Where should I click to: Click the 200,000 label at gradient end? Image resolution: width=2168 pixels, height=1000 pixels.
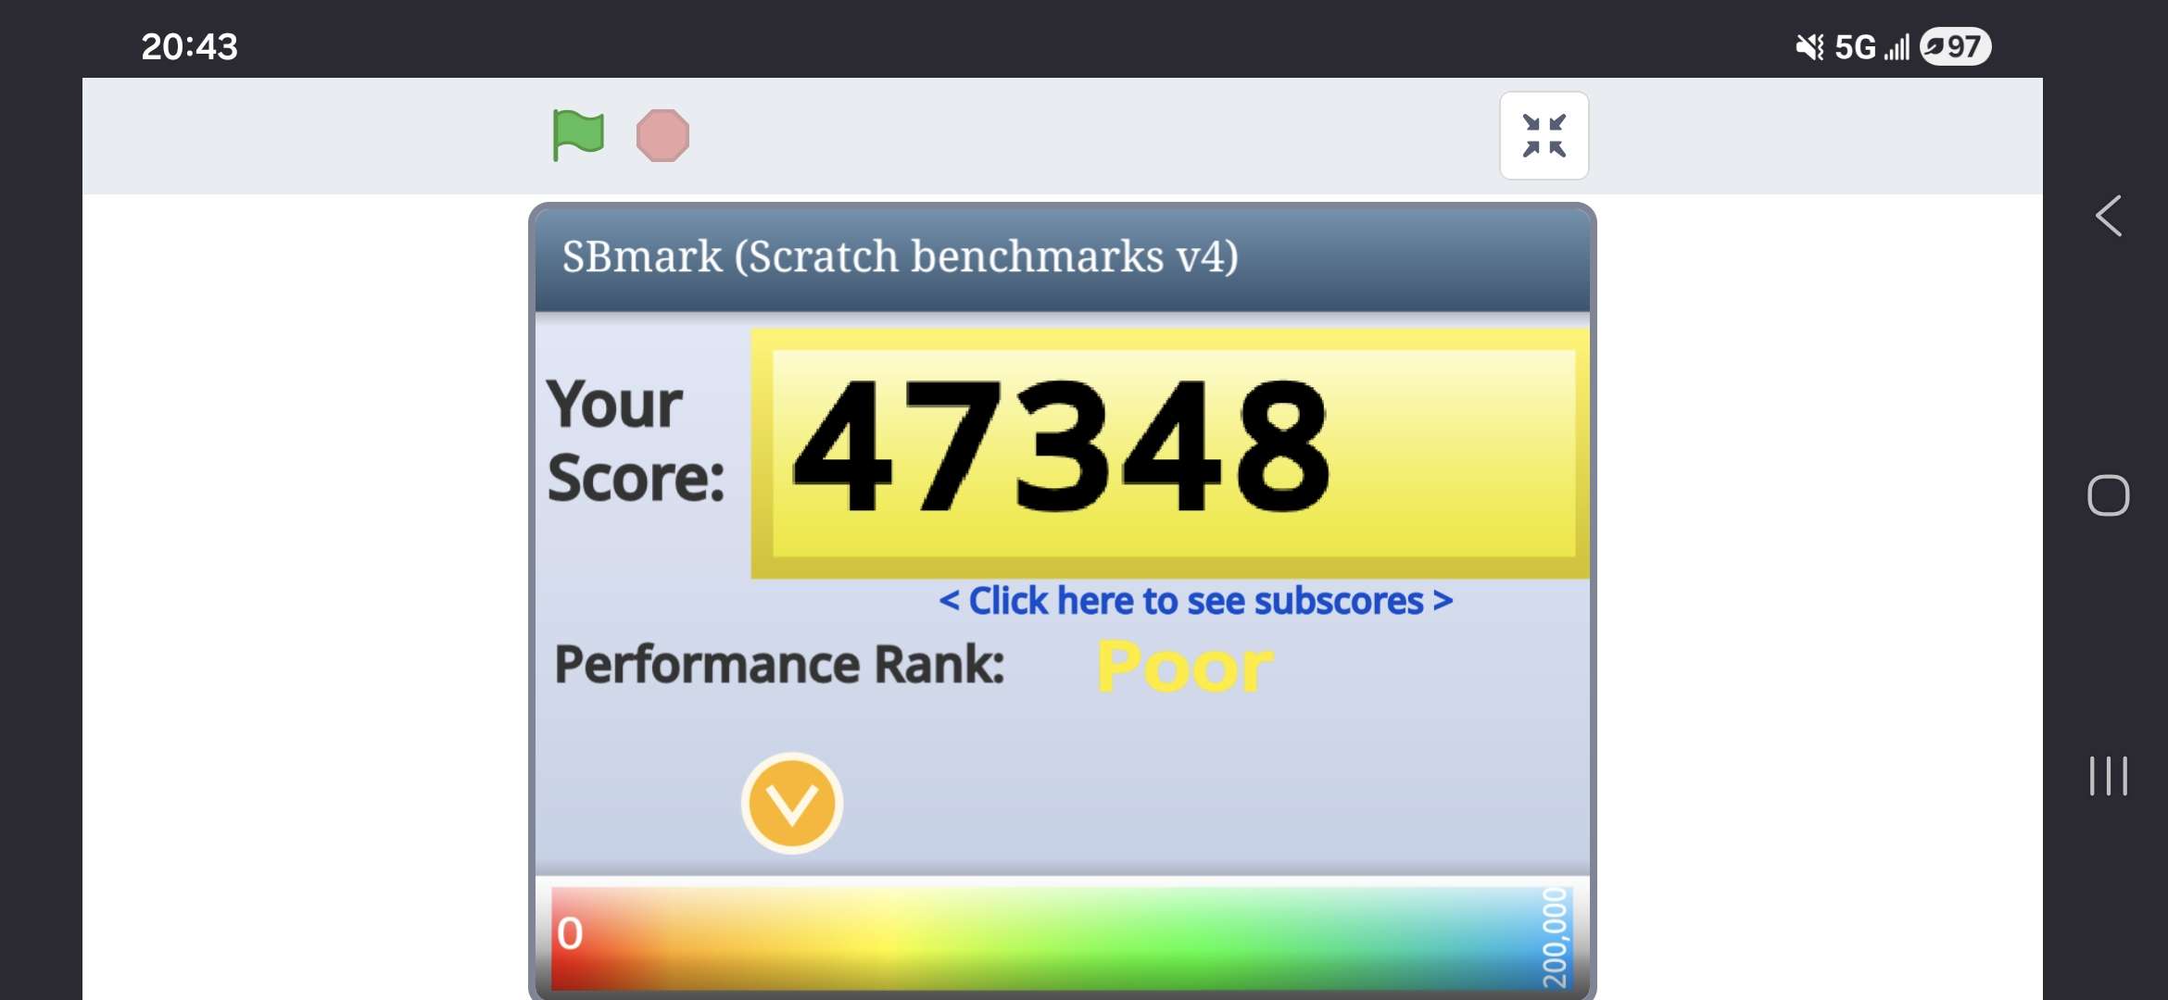pos(1554,937)
